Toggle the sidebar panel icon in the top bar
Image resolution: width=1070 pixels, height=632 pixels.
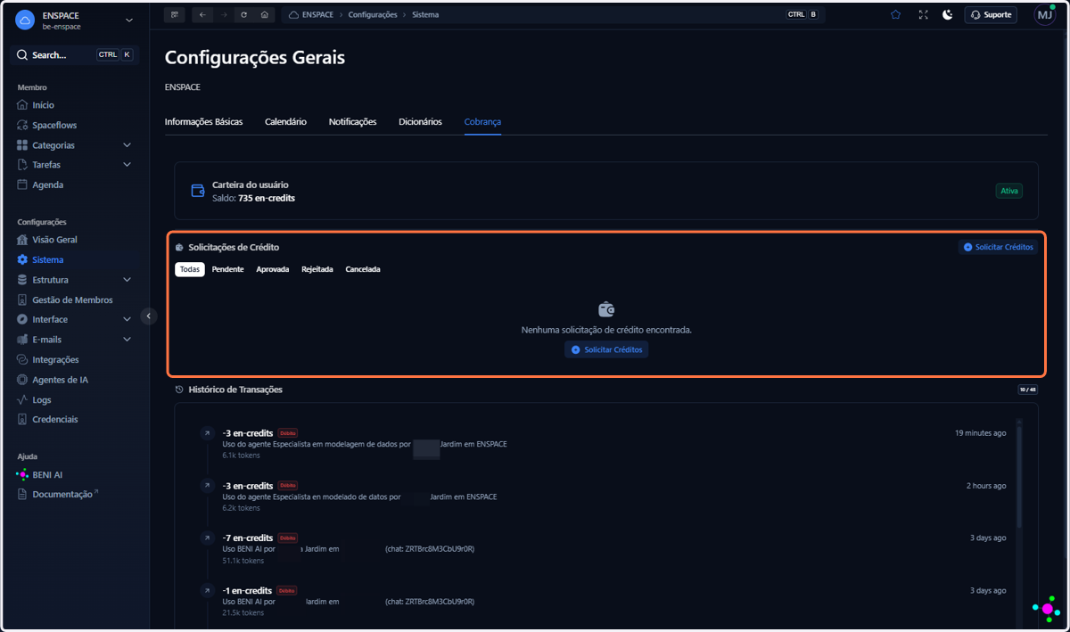[175, 15]
